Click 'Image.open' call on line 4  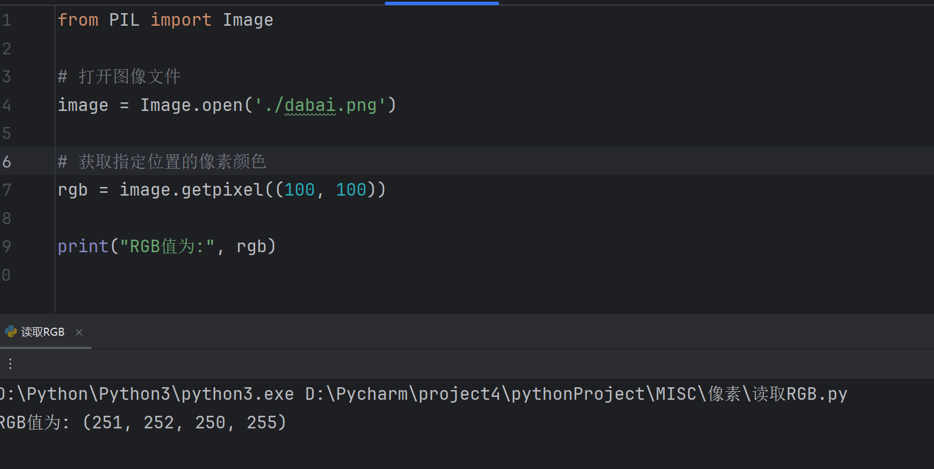click(x=191, y=105)
